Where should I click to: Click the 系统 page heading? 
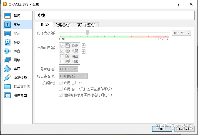(41, 15)
